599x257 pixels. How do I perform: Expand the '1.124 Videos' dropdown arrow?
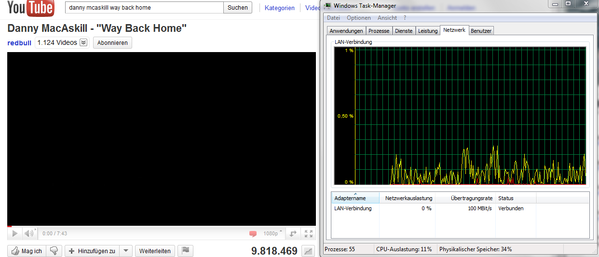click(83, 42)
